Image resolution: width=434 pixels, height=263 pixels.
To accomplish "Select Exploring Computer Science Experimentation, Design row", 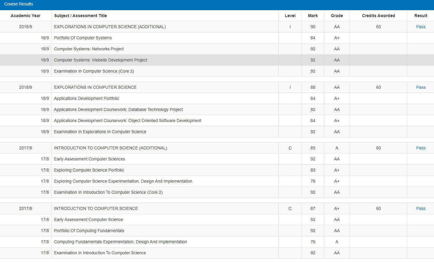I will 217,181.
